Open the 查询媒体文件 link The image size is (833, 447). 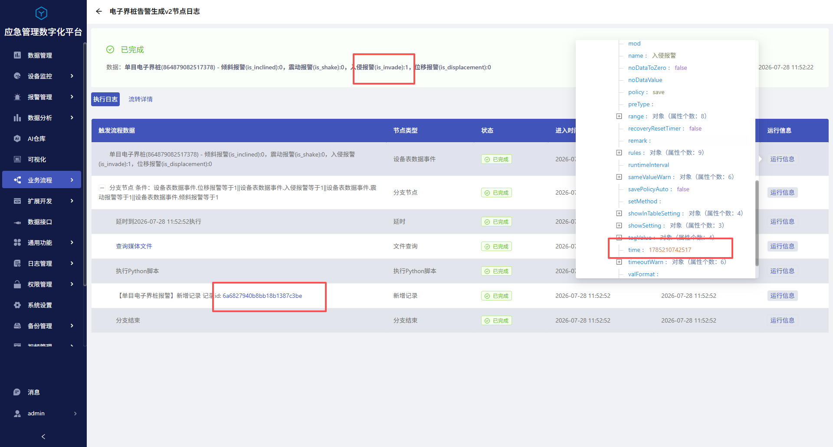pyautogui.click(x=134, y=246)
